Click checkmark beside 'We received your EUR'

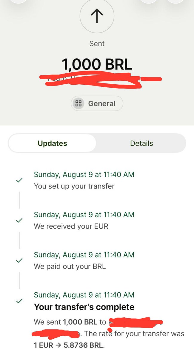point(19,220)
